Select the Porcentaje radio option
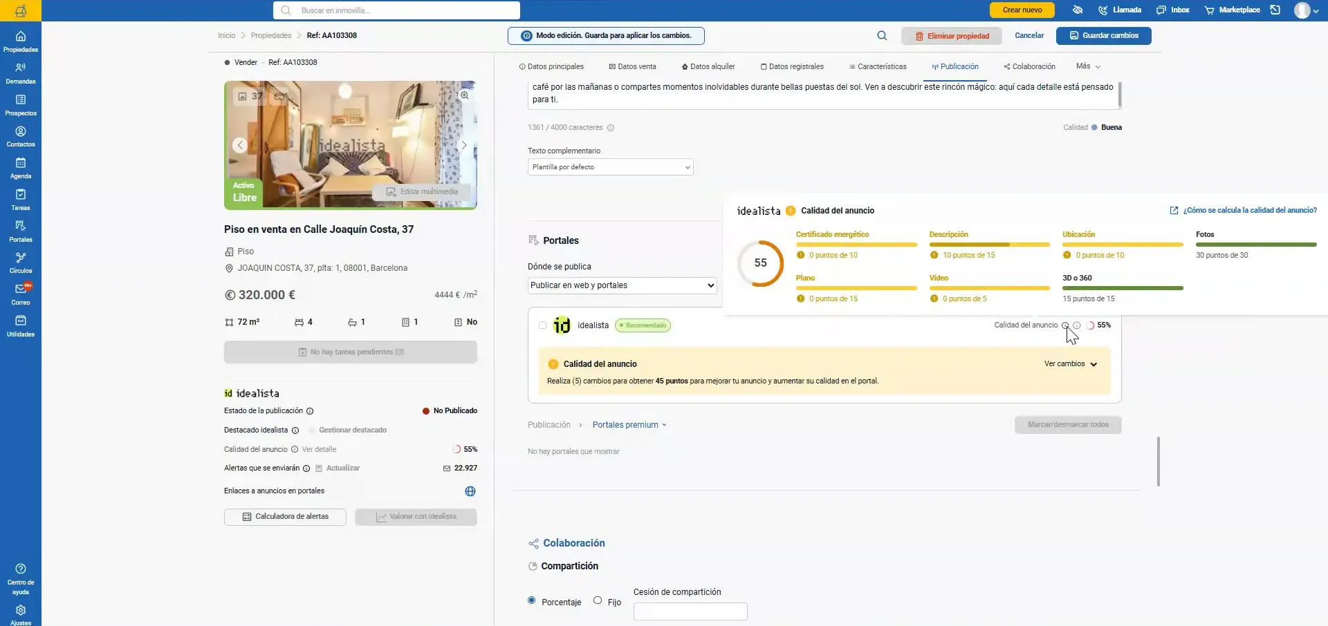The width and height of the screenshot is (1328, 626). (531, 600)
